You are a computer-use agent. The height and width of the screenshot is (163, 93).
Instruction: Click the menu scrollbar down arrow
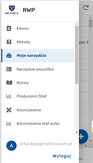[x=77, y=132]
